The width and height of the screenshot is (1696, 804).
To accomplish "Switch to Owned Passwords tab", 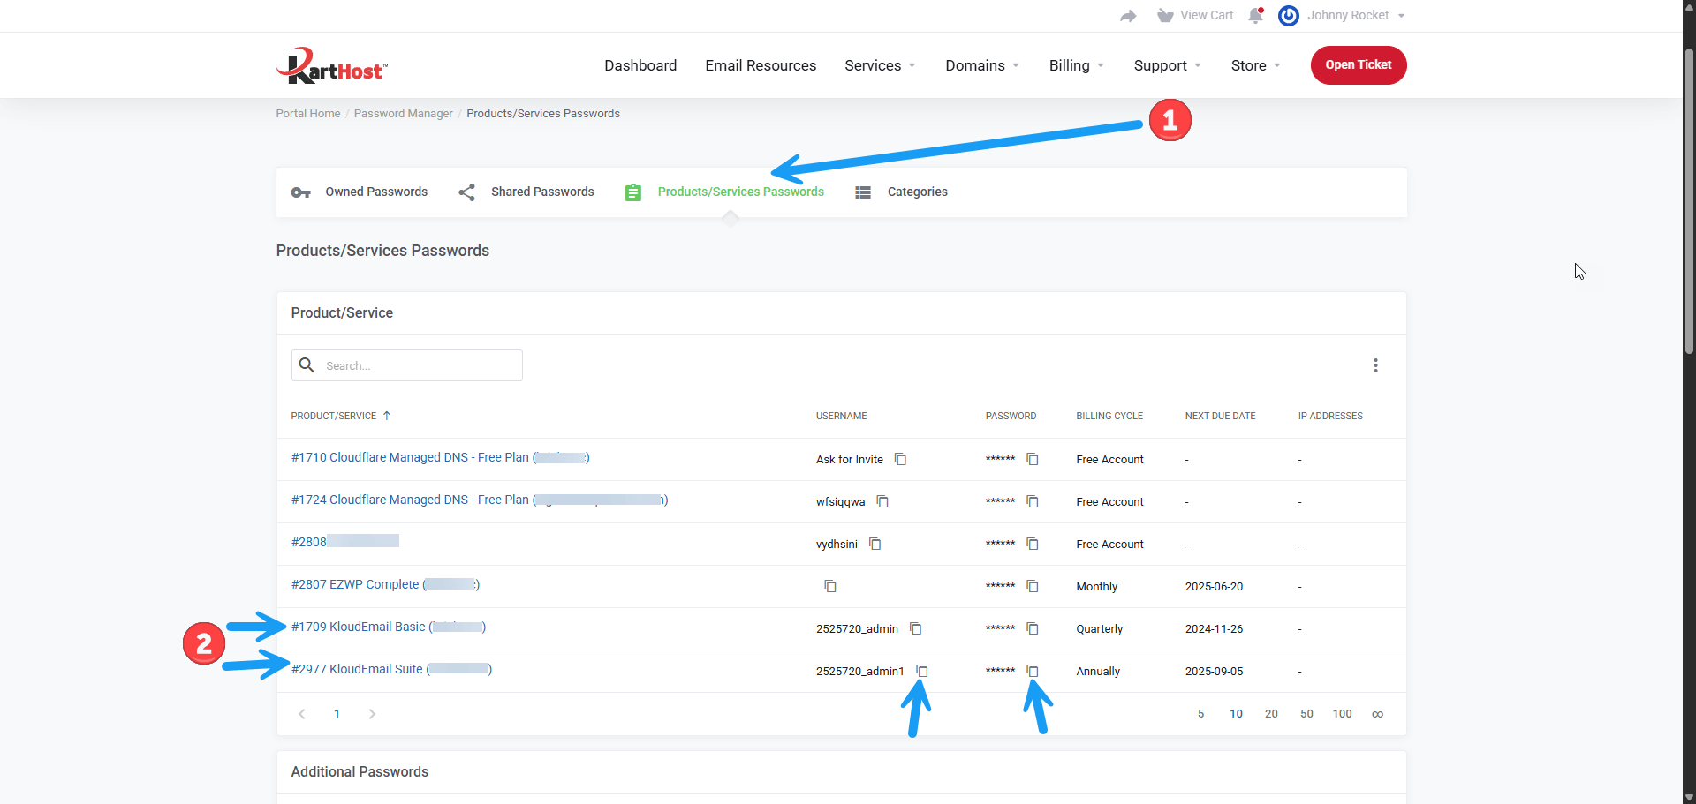I will [x=360, y=192].
